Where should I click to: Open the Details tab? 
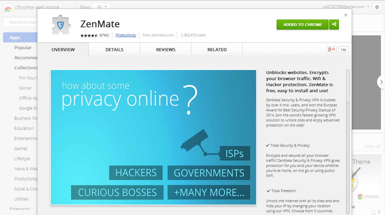(x=114, y=50)
